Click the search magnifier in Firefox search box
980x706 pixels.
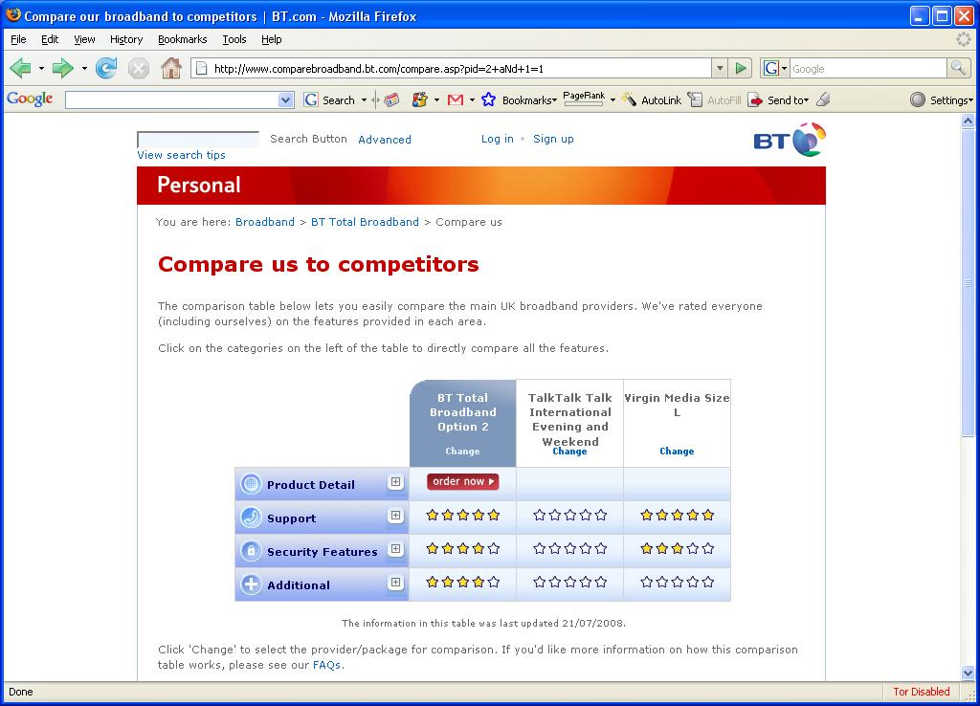pyautogui.click(x=958, y=68)
